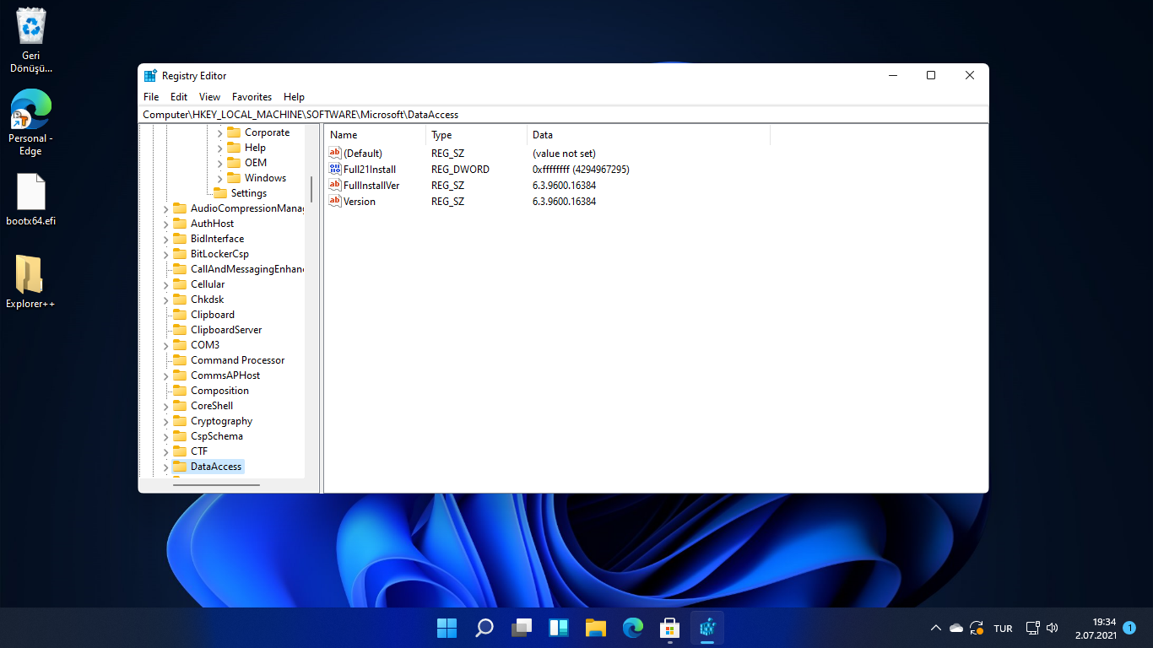1153x648 pixels.
Task: Expand the COM3 key
Action: click(165, 345)
